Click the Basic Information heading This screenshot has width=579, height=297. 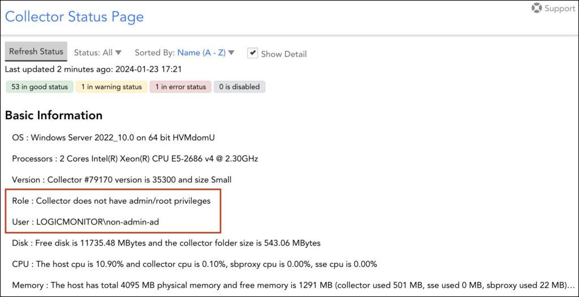54,116
